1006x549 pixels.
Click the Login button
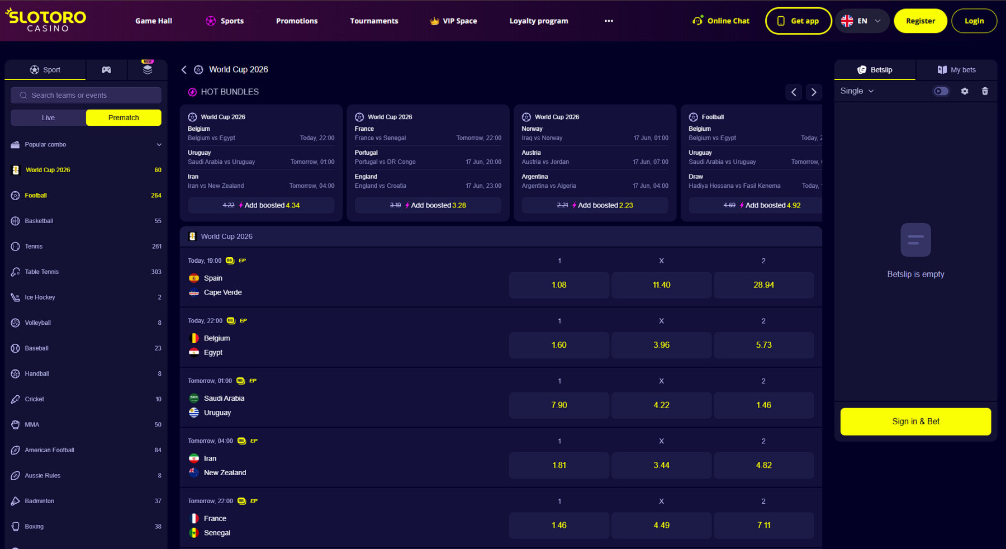pyautogui.click(x=974, y=21)
